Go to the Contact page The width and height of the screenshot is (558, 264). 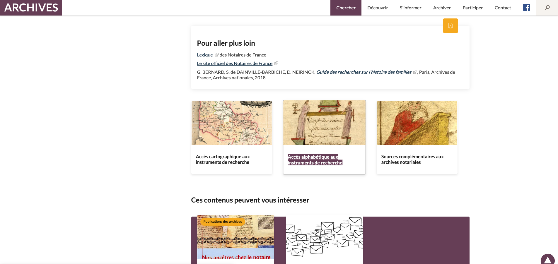point(503,8)
